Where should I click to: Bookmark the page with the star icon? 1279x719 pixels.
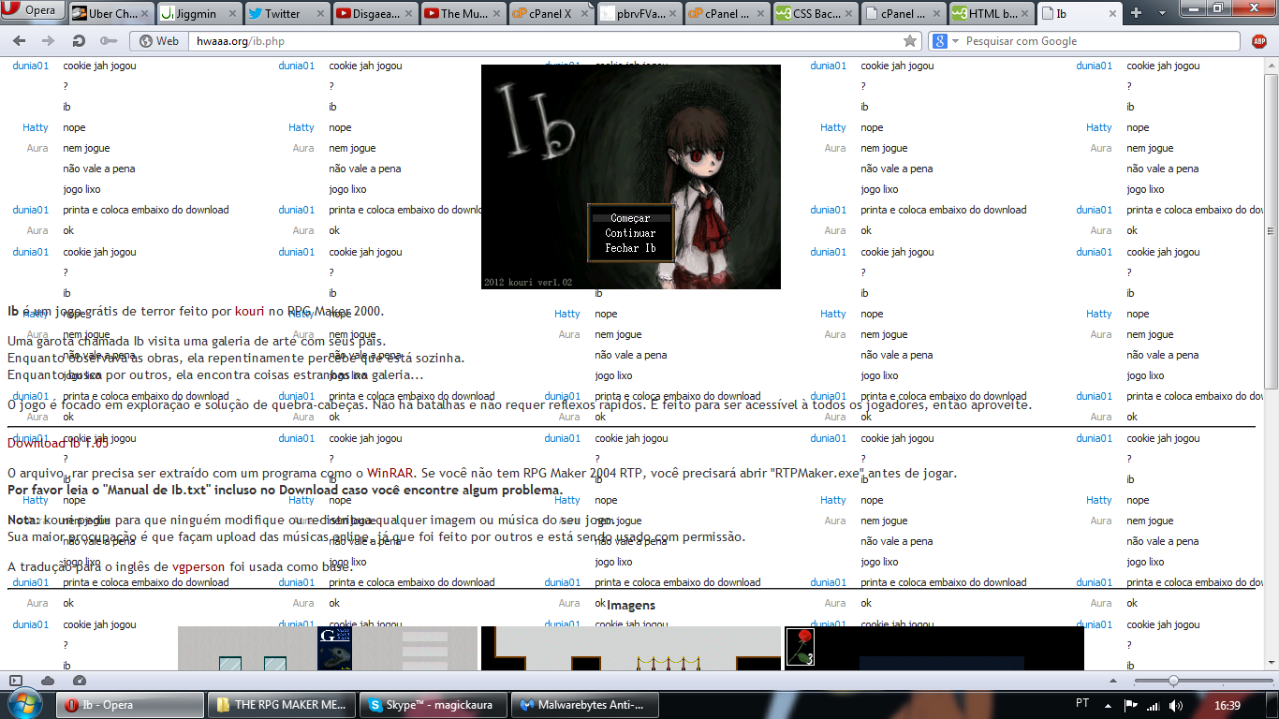pos(910,41)
